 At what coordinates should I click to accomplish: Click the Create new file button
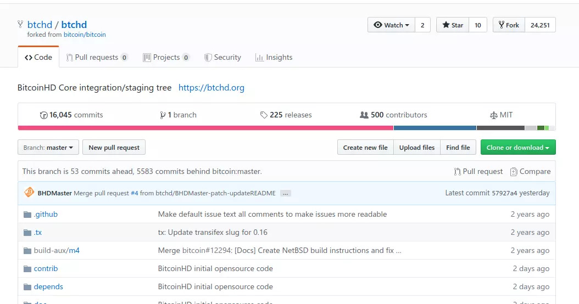click(x=365, y=147)
